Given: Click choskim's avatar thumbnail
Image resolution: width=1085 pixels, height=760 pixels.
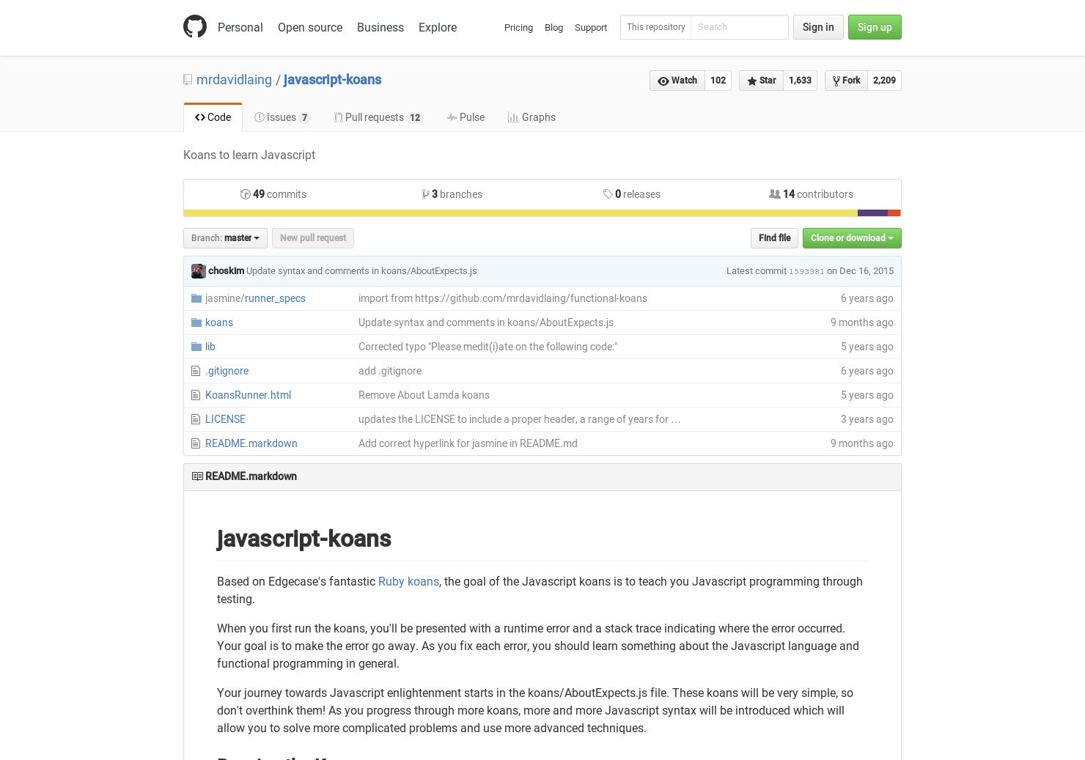Looking at the screenshot, I should click(x=198, y=270).
